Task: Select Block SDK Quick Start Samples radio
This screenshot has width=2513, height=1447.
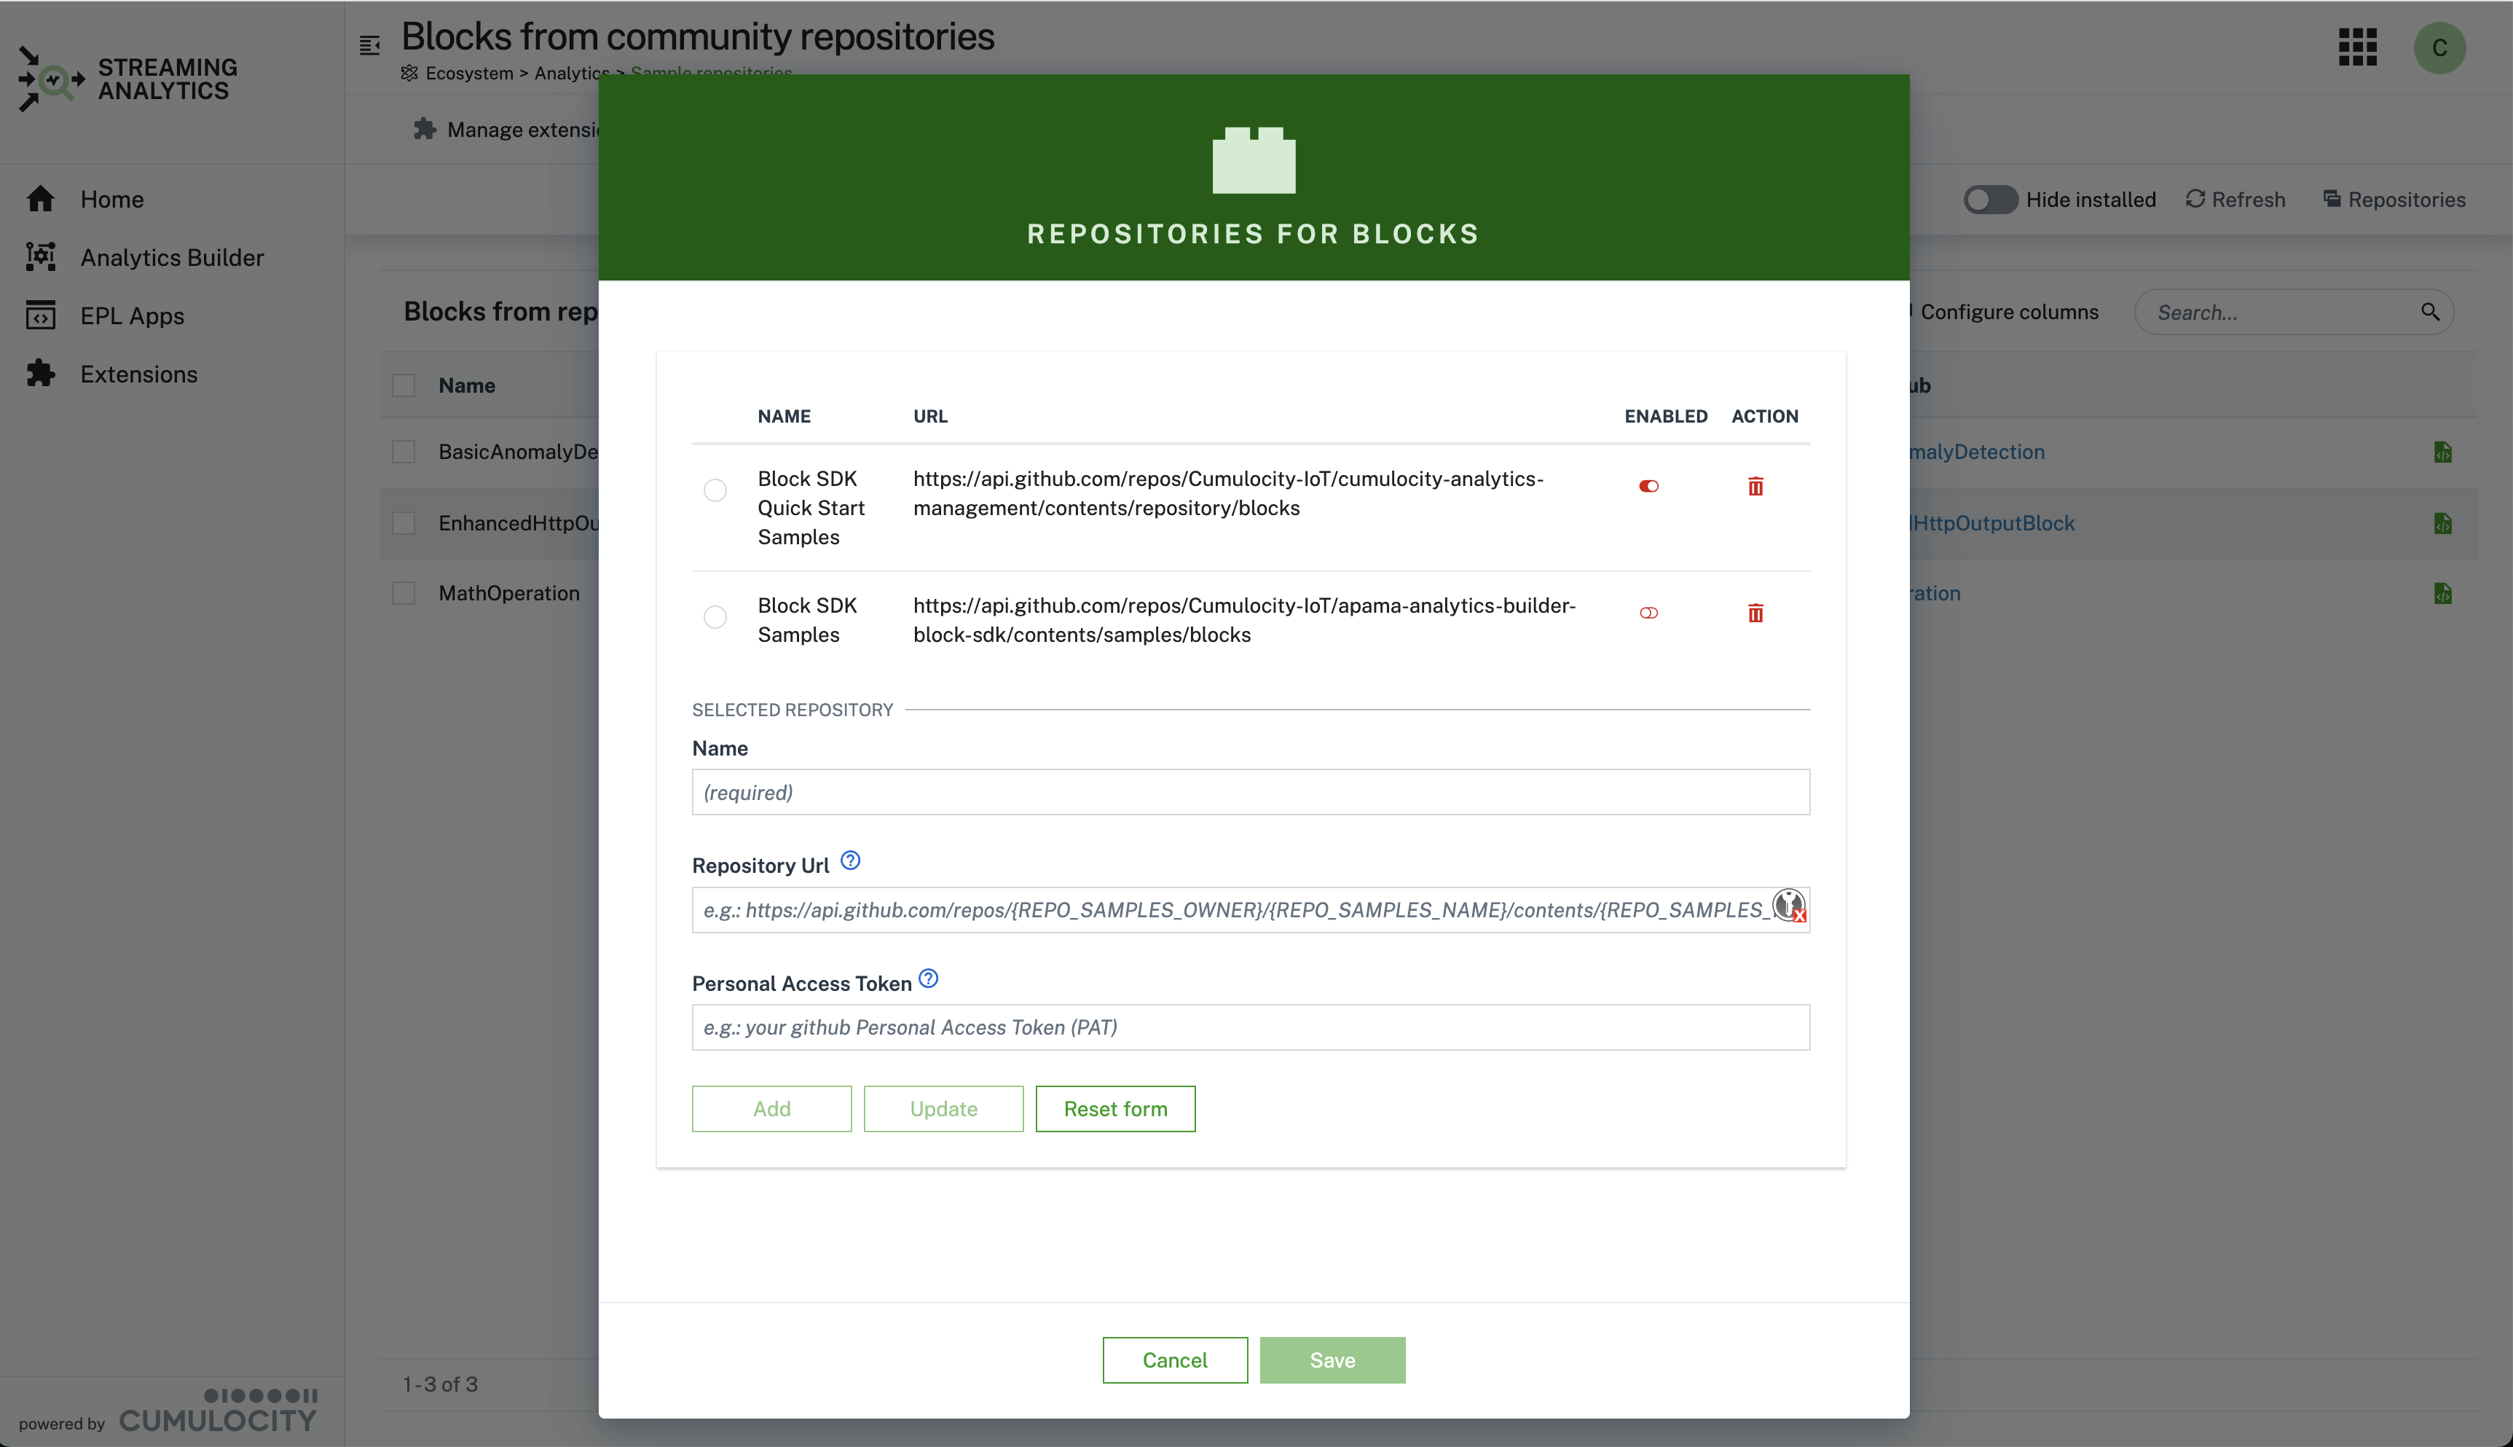Action: 715,490
